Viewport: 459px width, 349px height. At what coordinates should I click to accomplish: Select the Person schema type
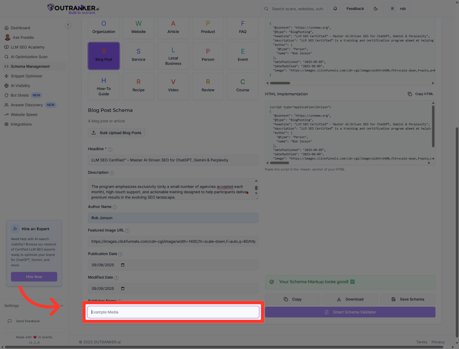(208, 56)
